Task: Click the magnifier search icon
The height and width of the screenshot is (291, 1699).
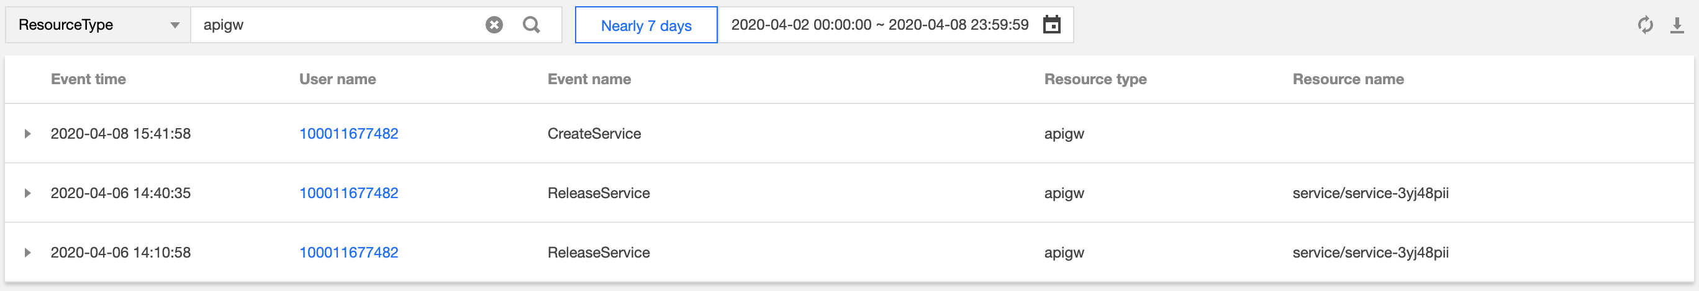Action: [x=531, y=25]
